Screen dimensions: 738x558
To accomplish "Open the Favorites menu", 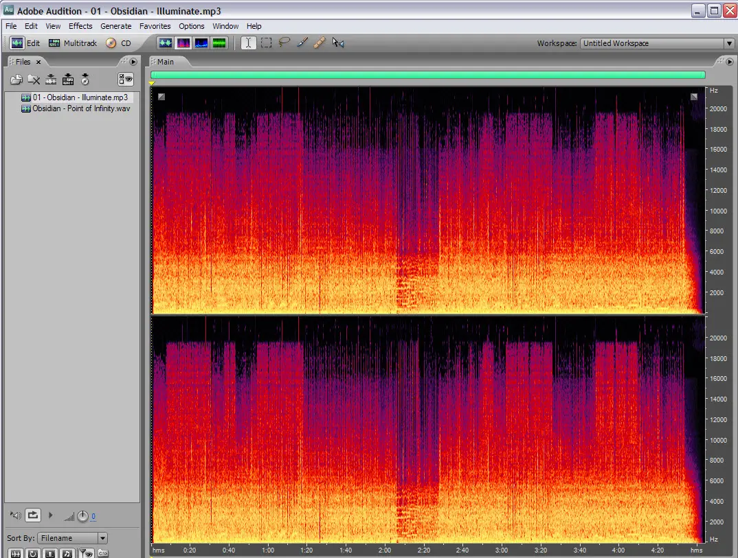I will click(x=155, y=26).
